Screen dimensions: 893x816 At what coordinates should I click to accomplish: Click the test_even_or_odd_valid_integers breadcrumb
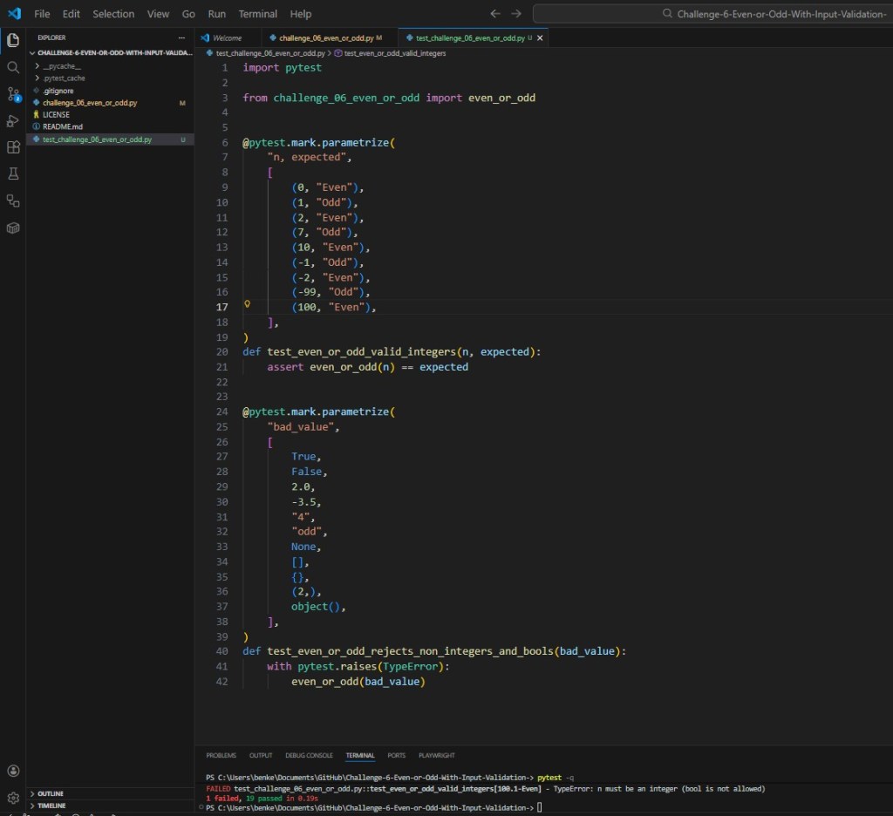point(396,53)
